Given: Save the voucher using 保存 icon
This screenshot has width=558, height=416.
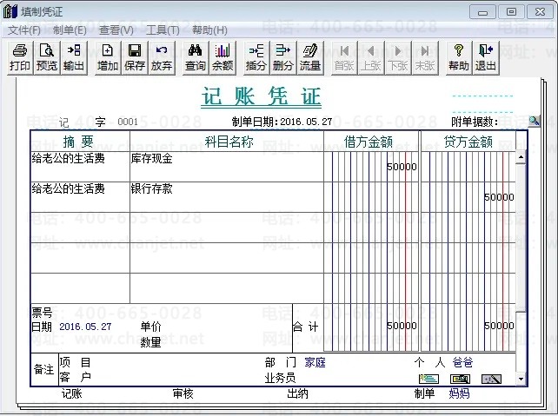Looking at the screenshot, I should [135, 57].
